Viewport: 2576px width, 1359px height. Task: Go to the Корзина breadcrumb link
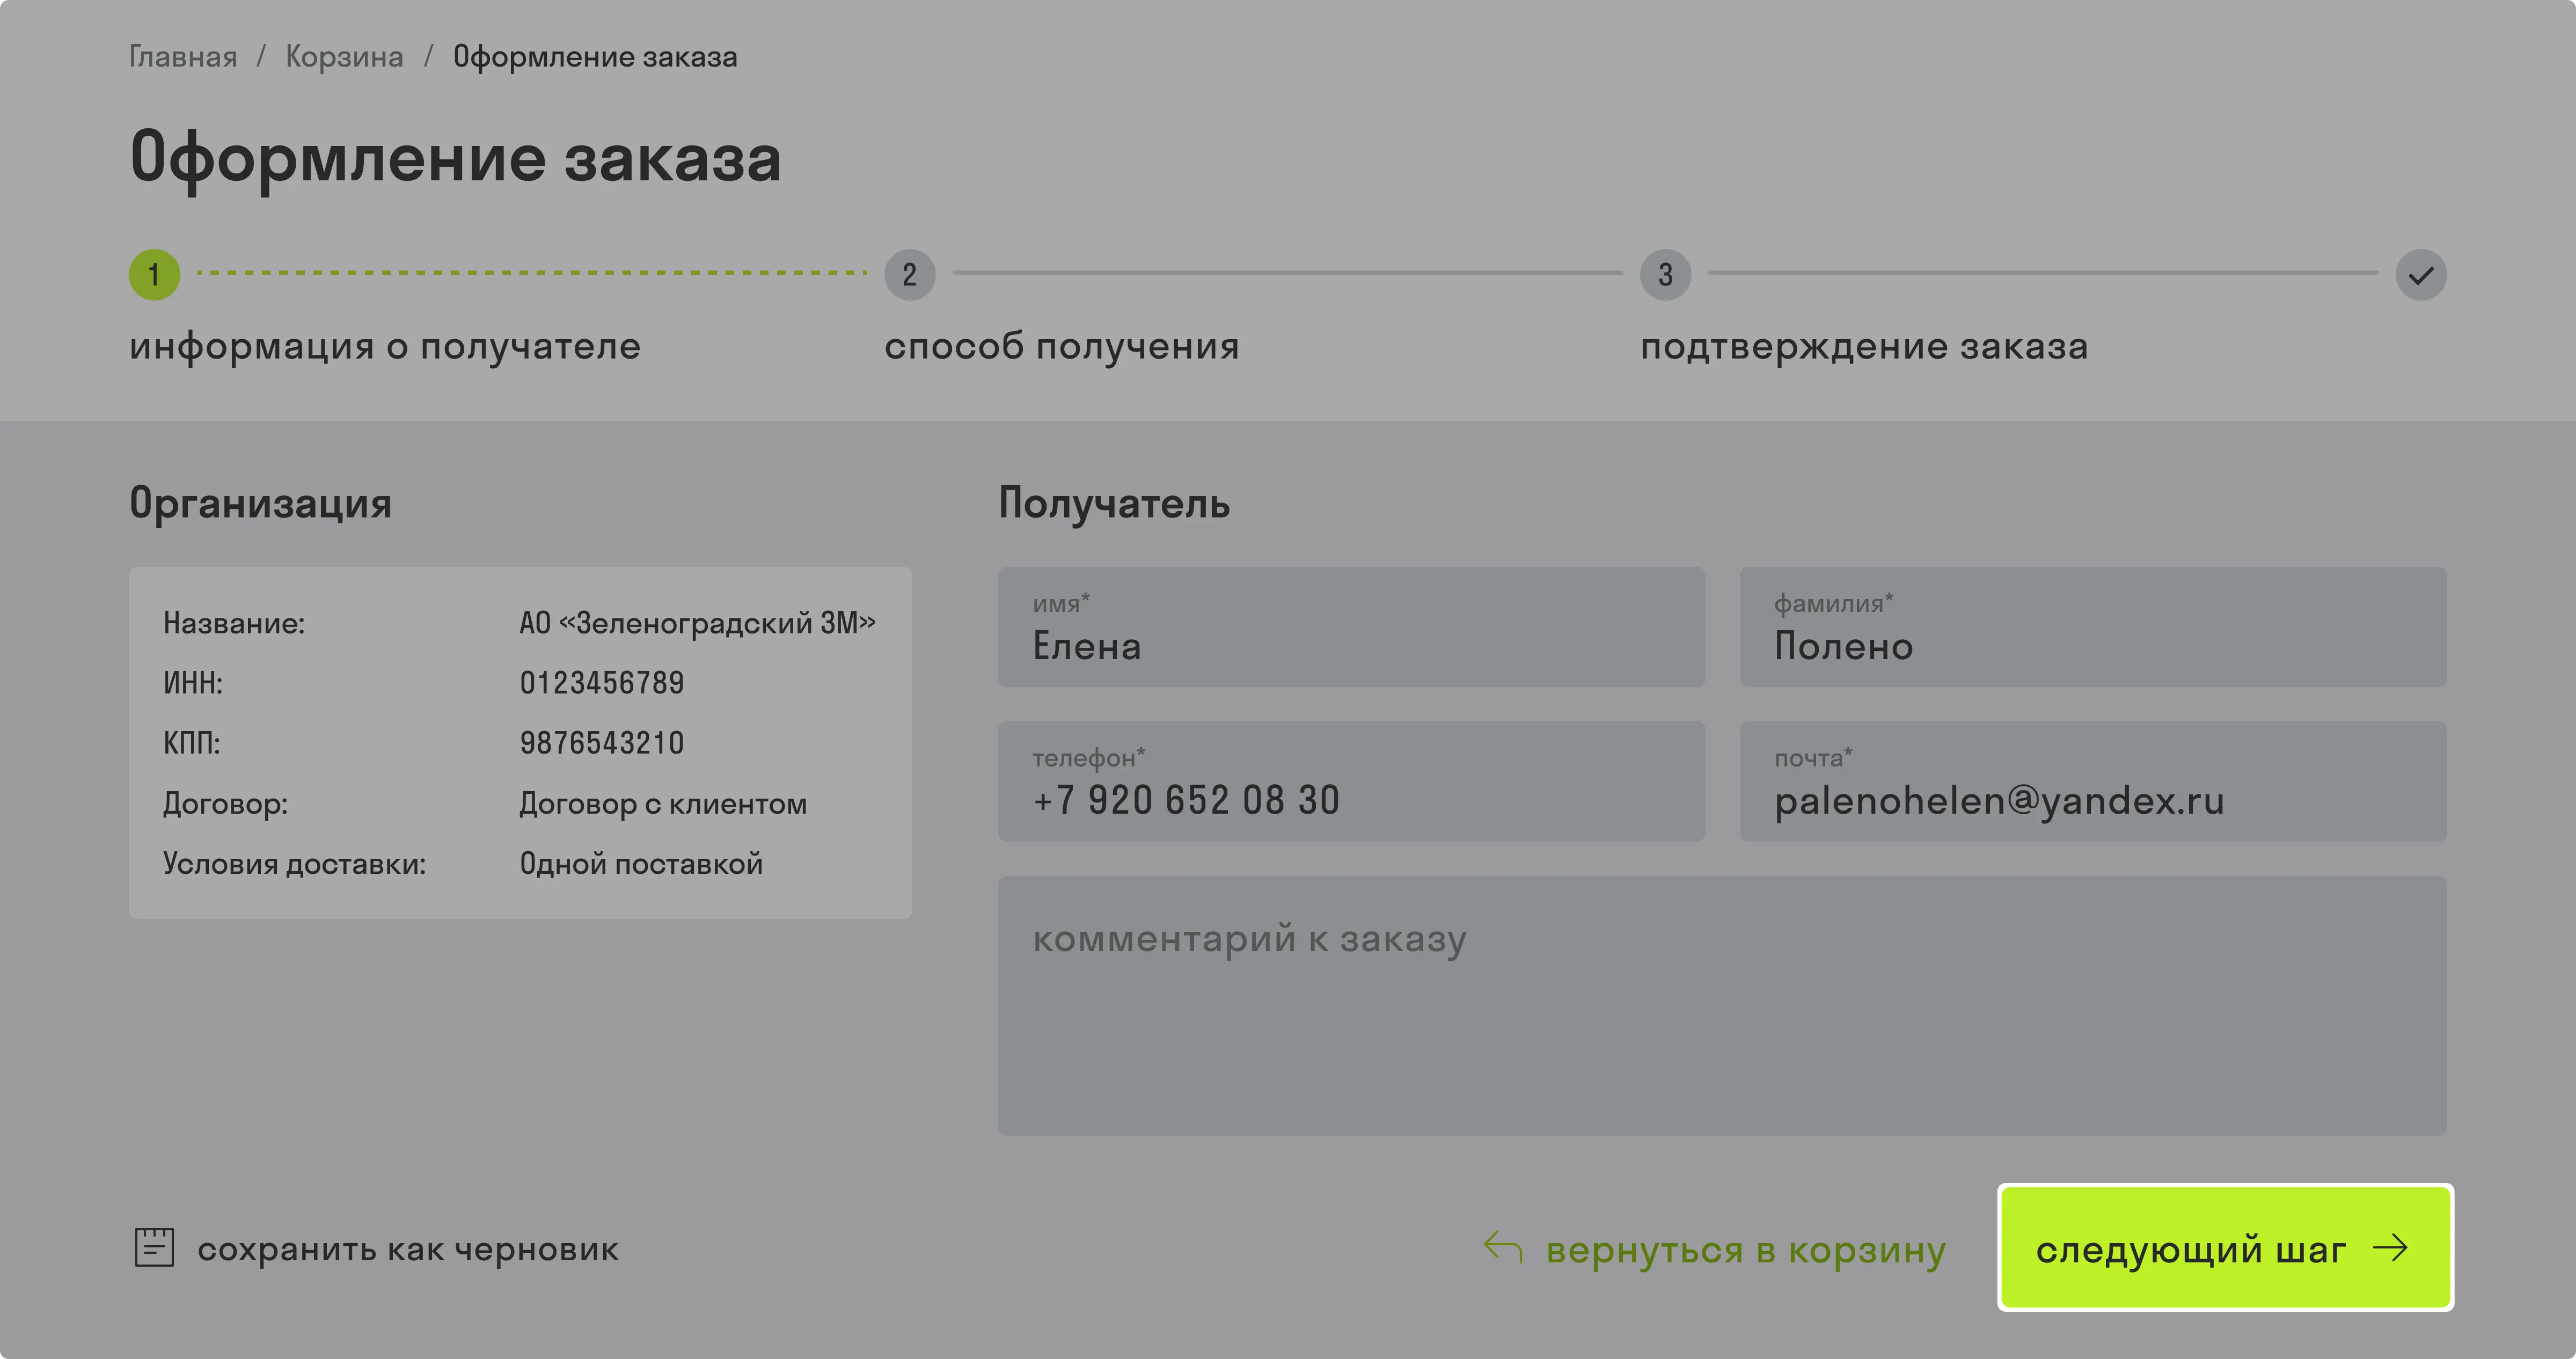coord(344,57)
